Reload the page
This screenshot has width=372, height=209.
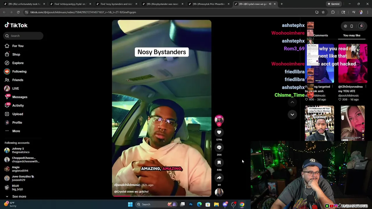point(18,12)
